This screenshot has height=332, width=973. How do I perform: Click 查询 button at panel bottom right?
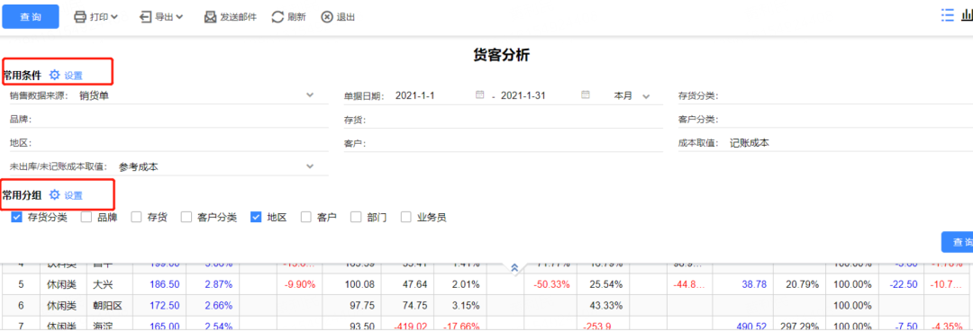click(958, 242)
